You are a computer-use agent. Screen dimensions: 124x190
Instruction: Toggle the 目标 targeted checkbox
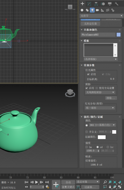pos(103,74)
